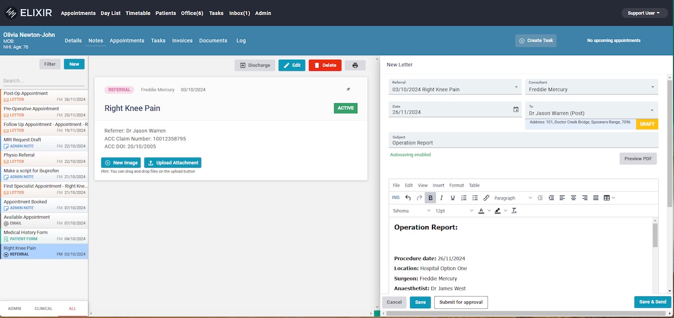This screenshot has width=674, height=318.
Task: Open the date calendar picker icon
Action: [516, 110]
